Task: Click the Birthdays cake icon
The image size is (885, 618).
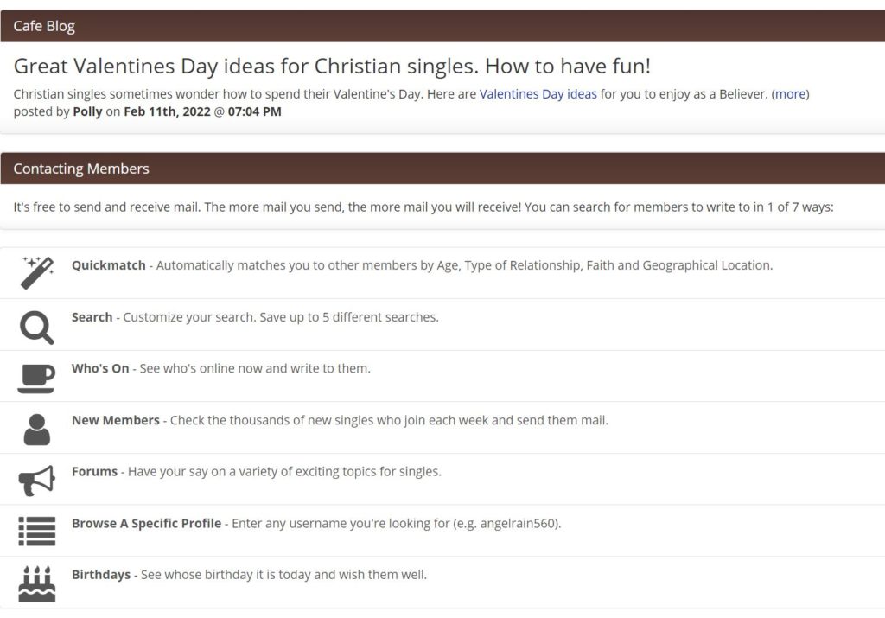Action: point(37,583)
